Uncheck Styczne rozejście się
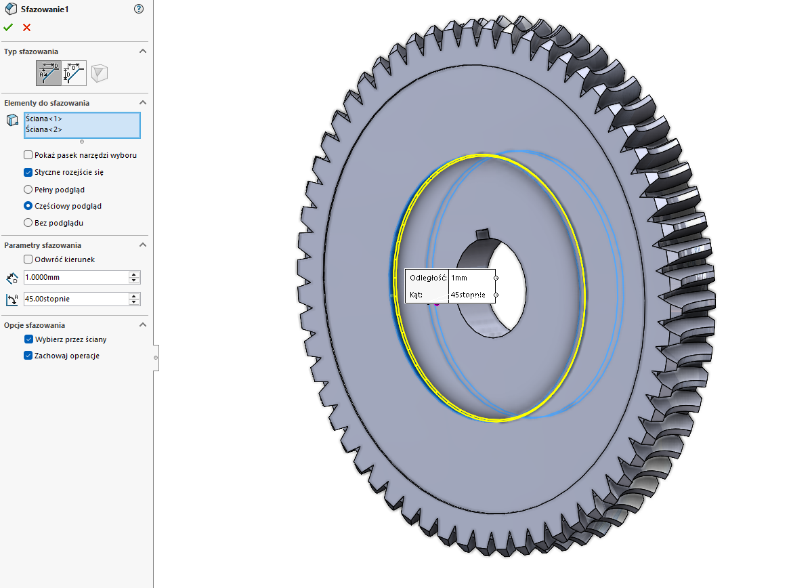 click(x=28, y=172)
